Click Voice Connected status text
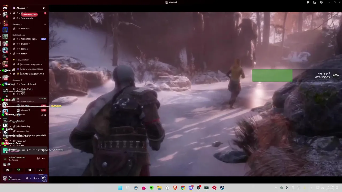Viewport: 342px width, 192px height. pos(17,158)
